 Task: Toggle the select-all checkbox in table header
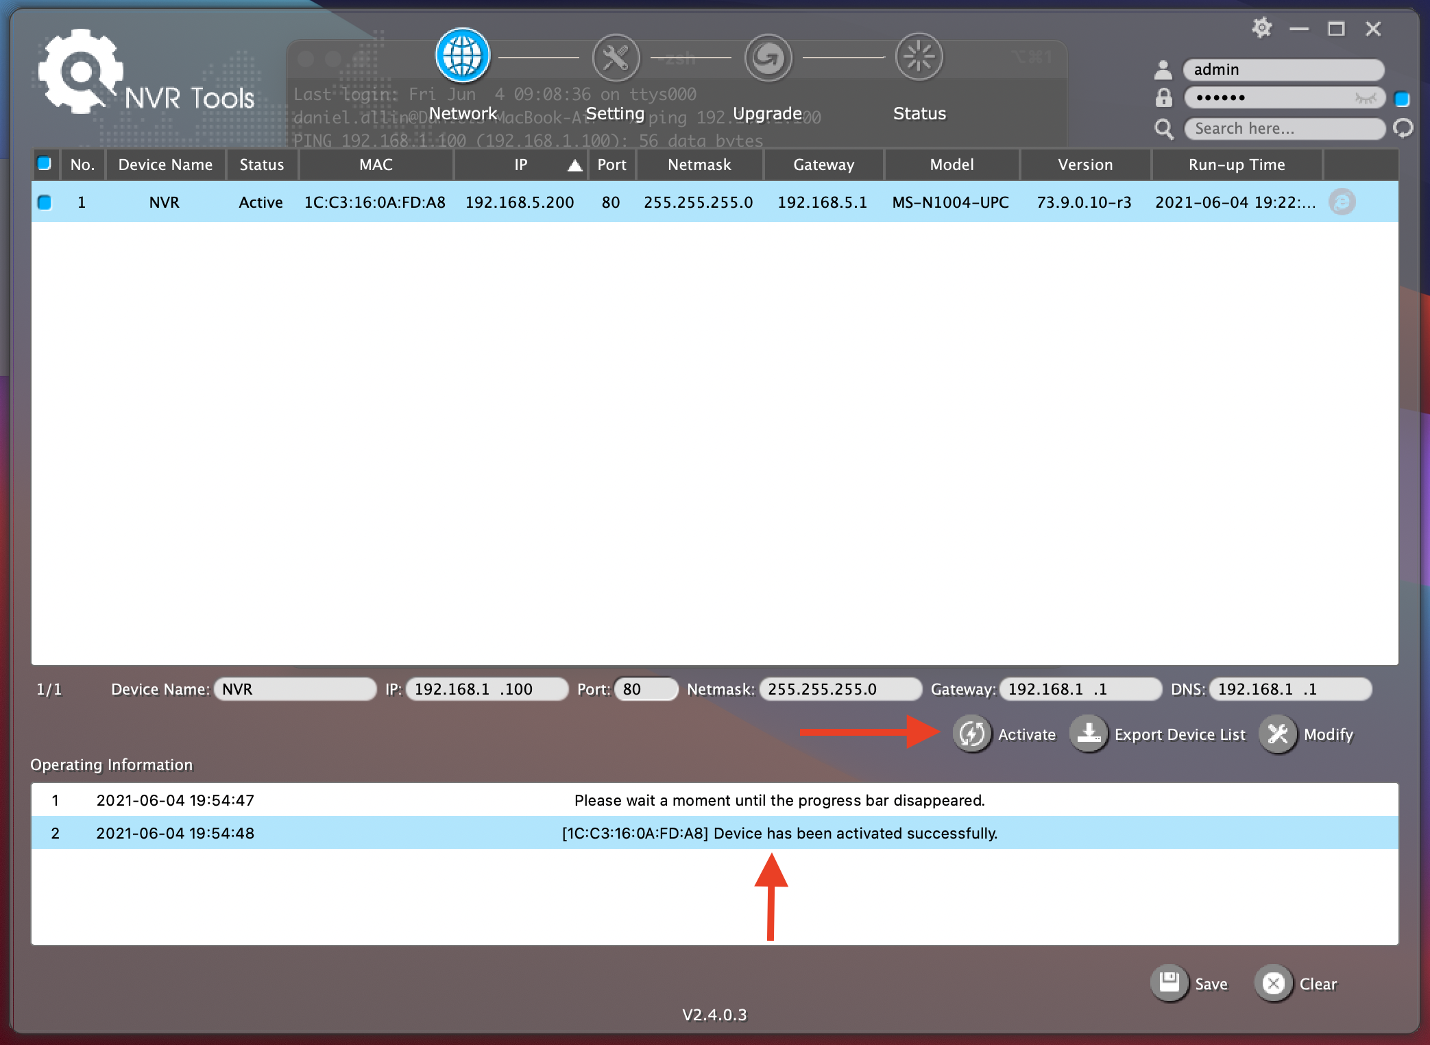[x=45, y=164]
